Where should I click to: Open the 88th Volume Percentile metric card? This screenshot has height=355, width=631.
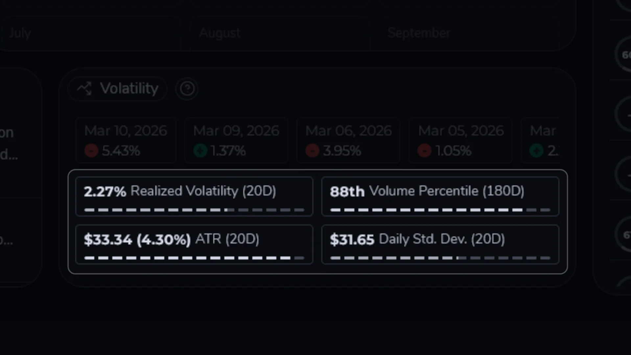[x=440, y=196]
